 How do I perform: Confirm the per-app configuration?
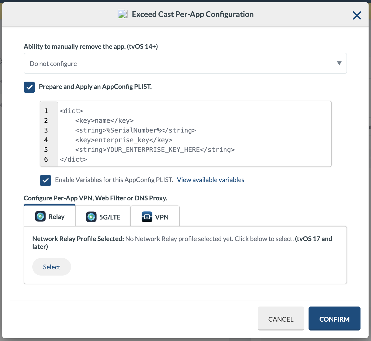(x=334, y=319)
